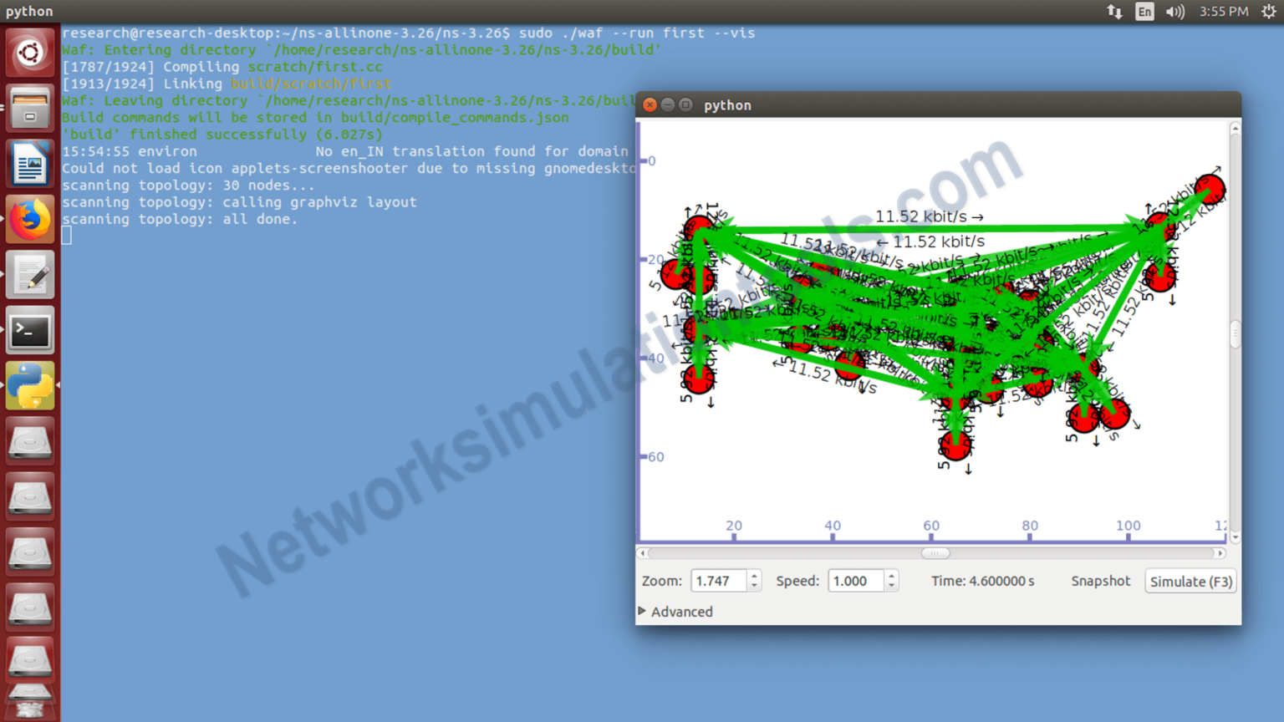The height and width of the screenshot is (722, 1284).
Task: Open the LibreOffice document viewer from the dock
Action: 30,163
